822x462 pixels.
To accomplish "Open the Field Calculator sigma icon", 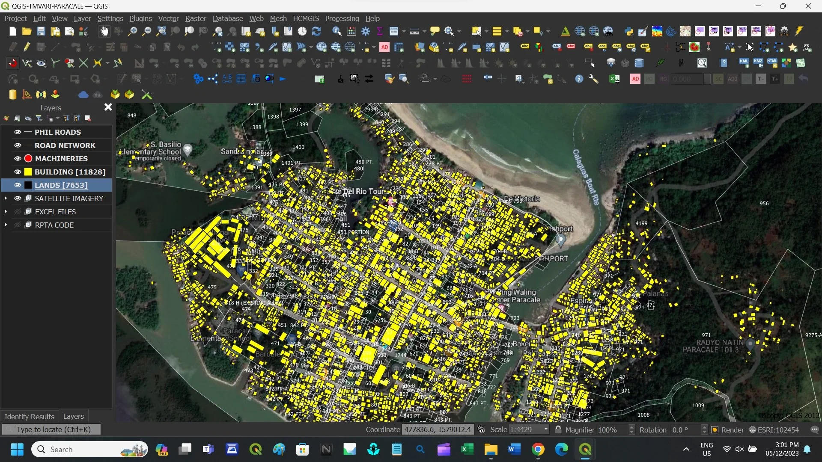I will coord(379,31).
